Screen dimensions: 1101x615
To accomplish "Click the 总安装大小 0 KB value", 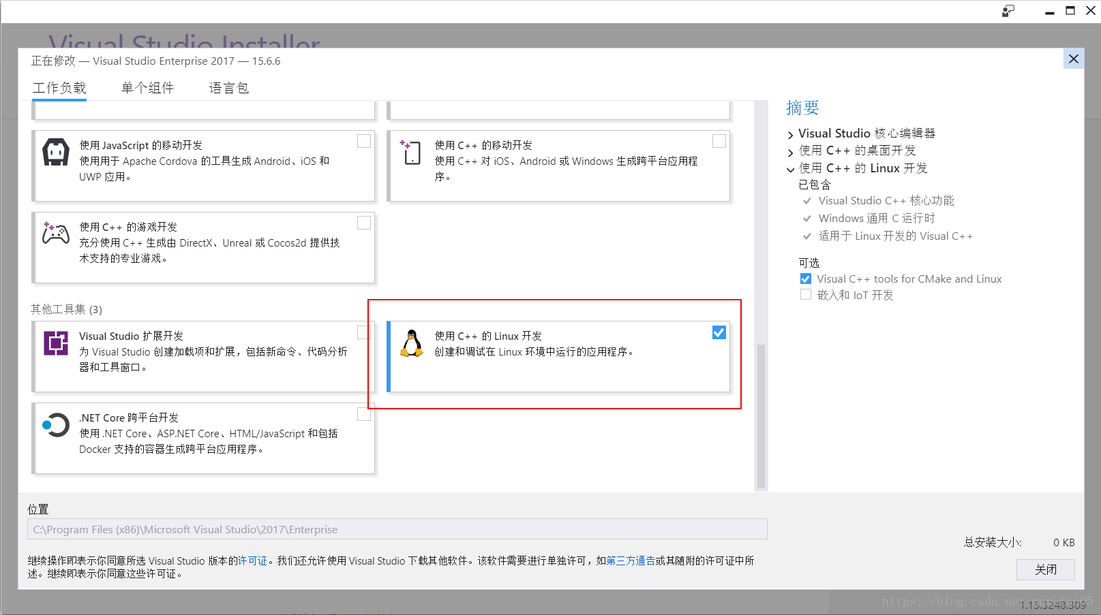I will point(1064,543).
